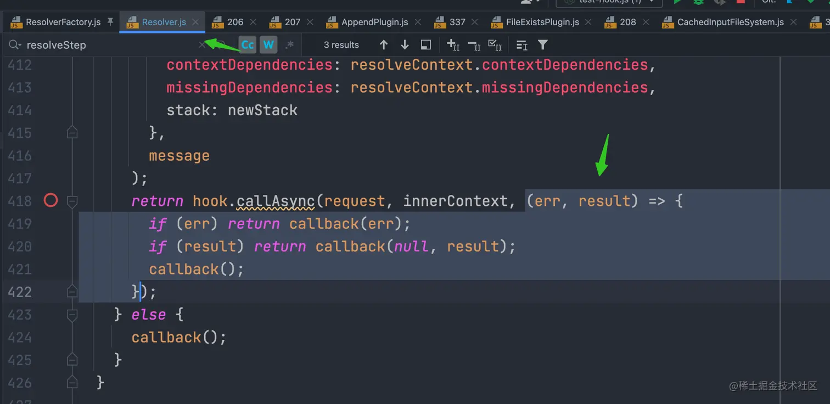The width and height of the screenshot is (830, 404).
Task: Go to previous search occurrence arrow
Action: (x=384, y=44)
